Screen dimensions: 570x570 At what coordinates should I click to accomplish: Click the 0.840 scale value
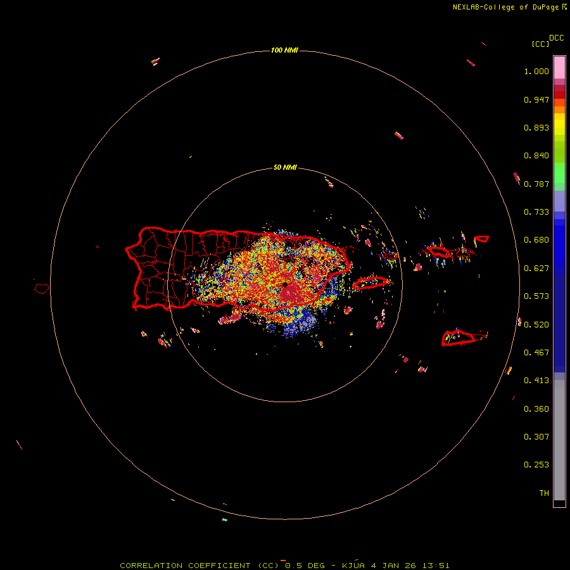tap(536, 156)
